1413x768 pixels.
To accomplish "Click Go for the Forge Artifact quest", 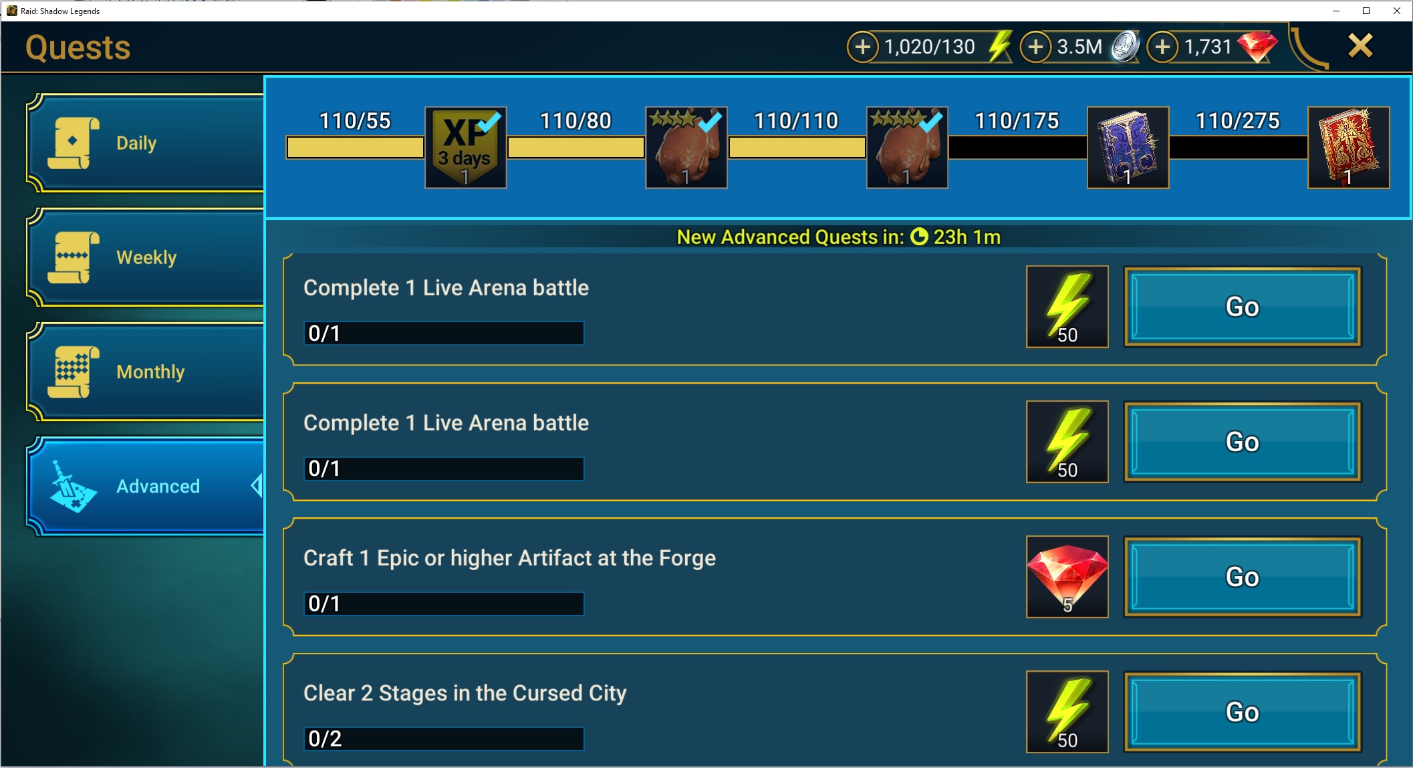I will pos(1243,577).
